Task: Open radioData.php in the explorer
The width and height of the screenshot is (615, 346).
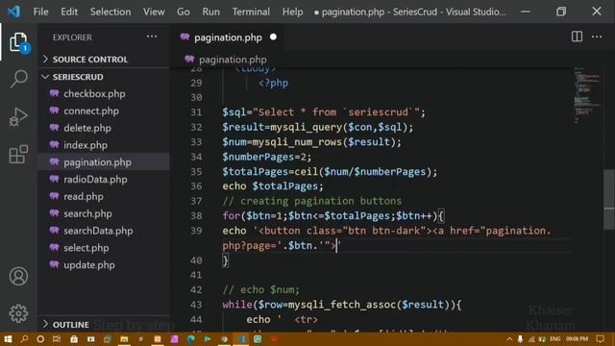Action: pyautogui.click(x=95, y=180)
